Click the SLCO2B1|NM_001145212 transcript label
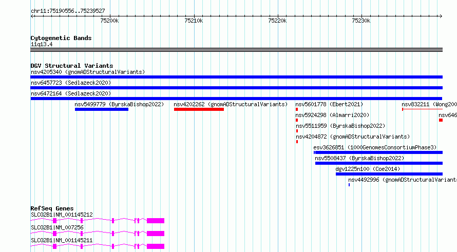 [62, 215]
